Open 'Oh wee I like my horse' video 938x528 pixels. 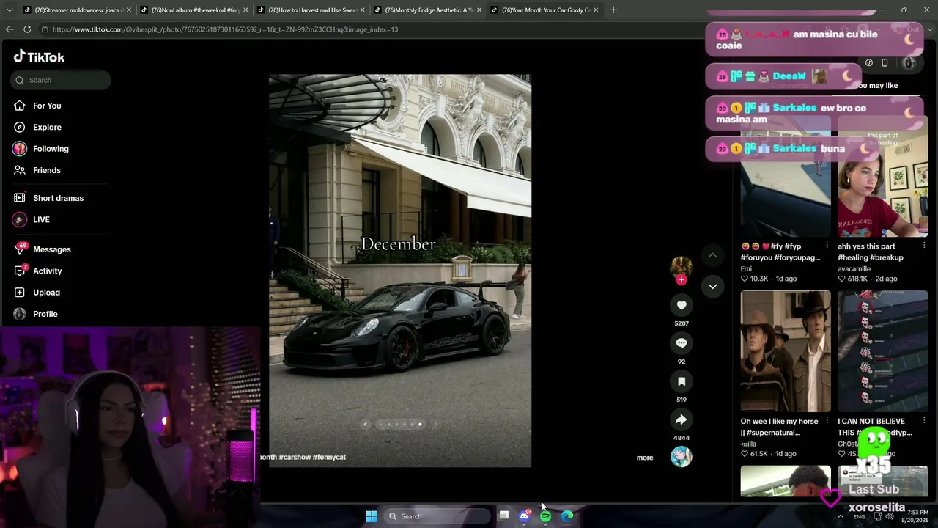point(786,351)
